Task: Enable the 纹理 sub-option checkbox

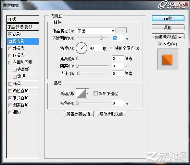Action: pyautogui.click(x=15, y=77)
